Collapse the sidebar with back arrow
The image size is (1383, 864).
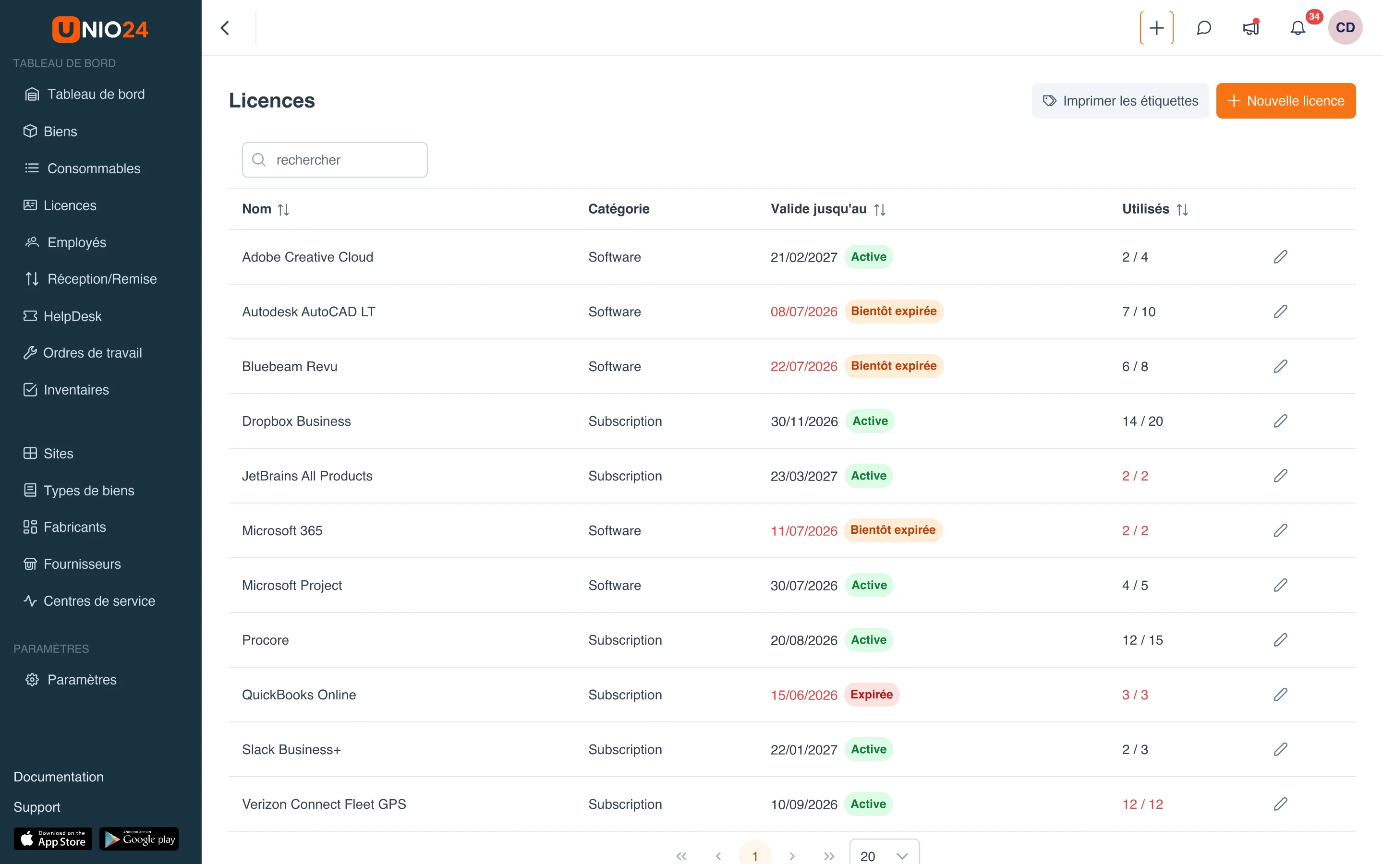tap(225, 27)
